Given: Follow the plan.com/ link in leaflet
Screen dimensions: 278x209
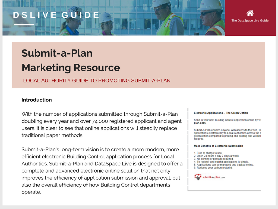Looking at the screenshot, I should click(x=200, y=123).
